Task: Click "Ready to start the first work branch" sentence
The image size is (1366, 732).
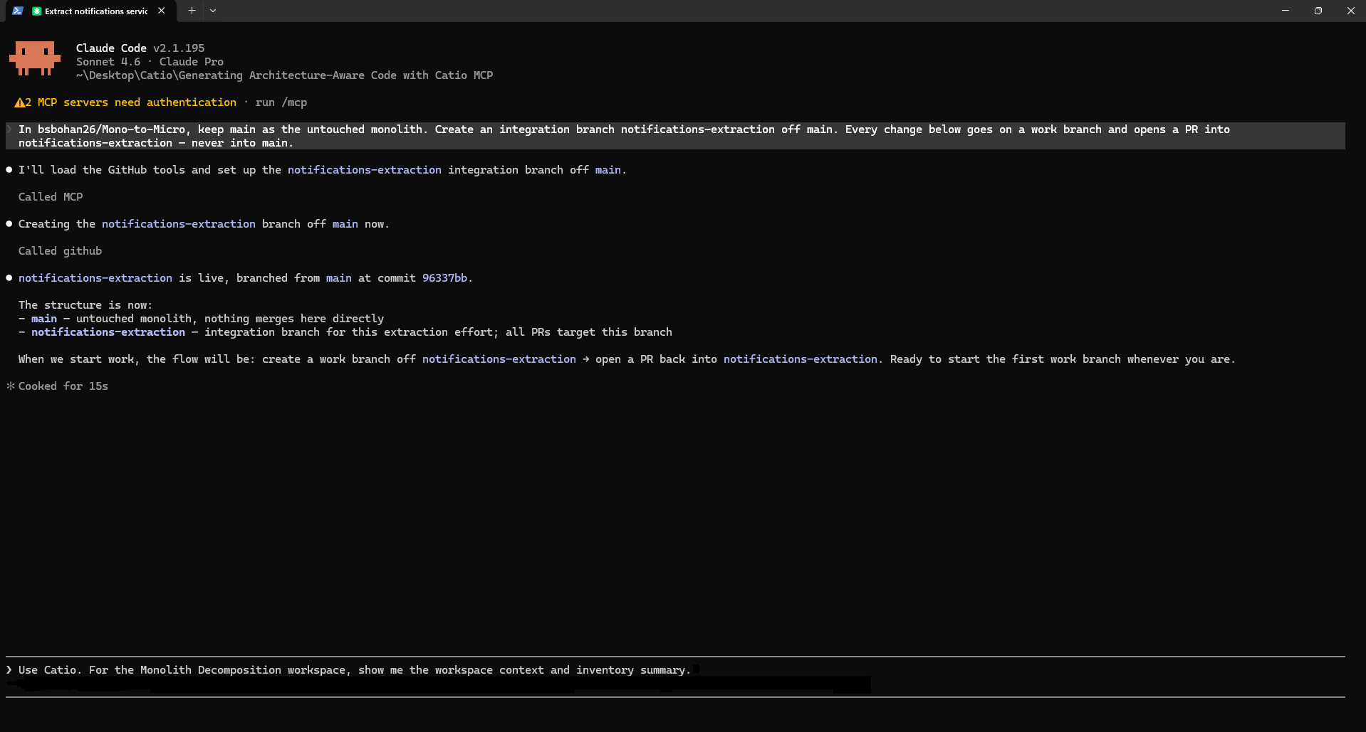Action: click(1063, 359)
